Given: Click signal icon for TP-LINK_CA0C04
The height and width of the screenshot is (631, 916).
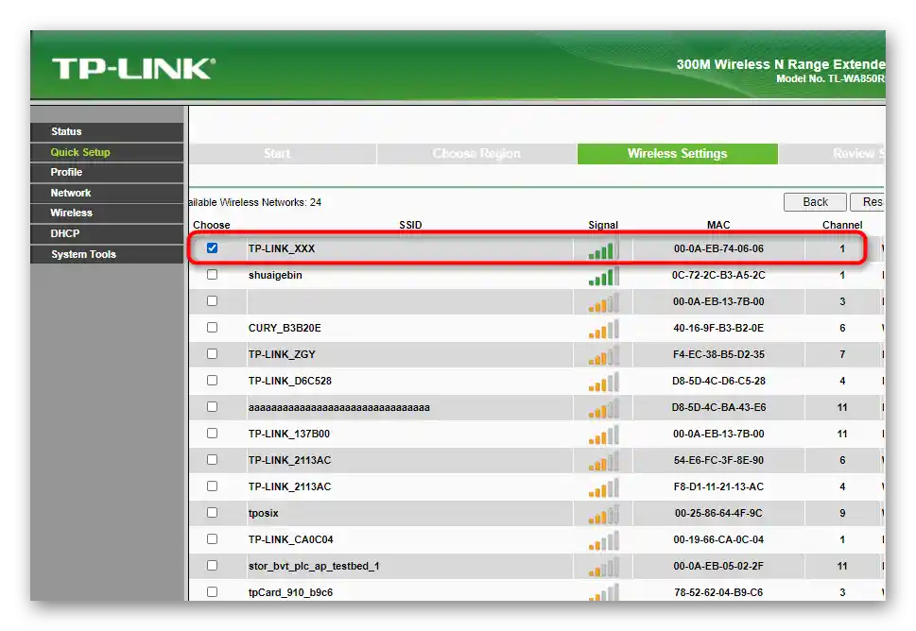Looking at the screenshot, I should click(x=603, y=541).
